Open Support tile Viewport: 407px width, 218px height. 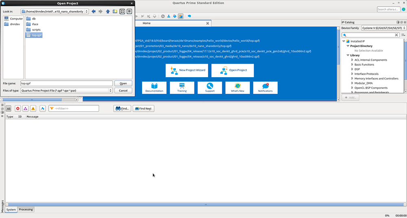[210, 88]
